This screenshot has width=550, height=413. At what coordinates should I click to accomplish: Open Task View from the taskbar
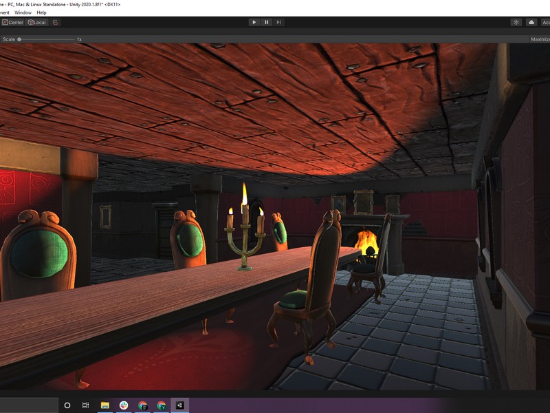[x=85, y=405]
